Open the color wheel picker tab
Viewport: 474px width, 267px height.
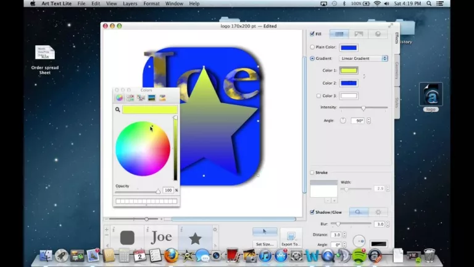click(x=119, y=98)
